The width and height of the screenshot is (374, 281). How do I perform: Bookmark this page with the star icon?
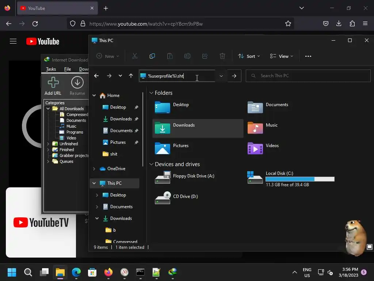coord(288,24)
